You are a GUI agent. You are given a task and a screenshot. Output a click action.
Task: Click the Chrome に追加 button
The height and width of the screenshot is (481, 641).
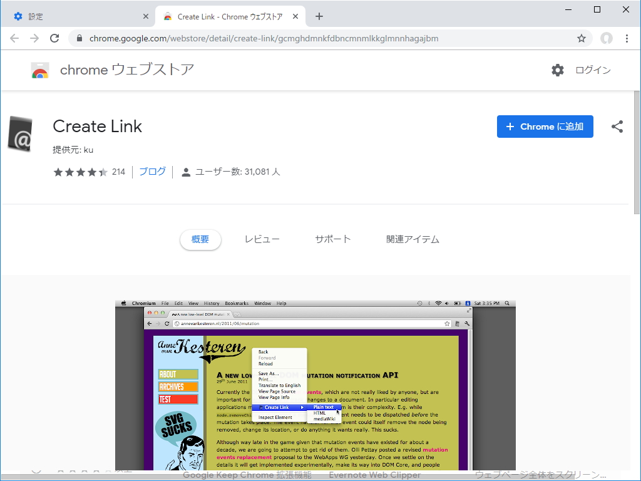click(x=545, y=127)
